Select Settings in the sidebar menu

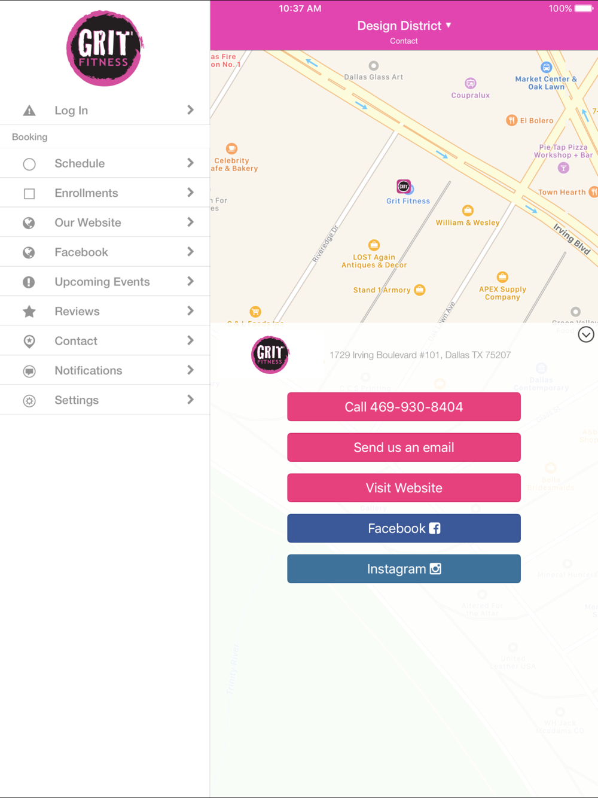click(105, 400)
